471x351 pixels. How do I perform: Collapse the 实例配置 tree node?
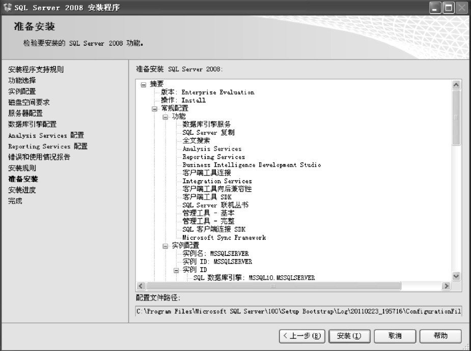coord(165,246)
